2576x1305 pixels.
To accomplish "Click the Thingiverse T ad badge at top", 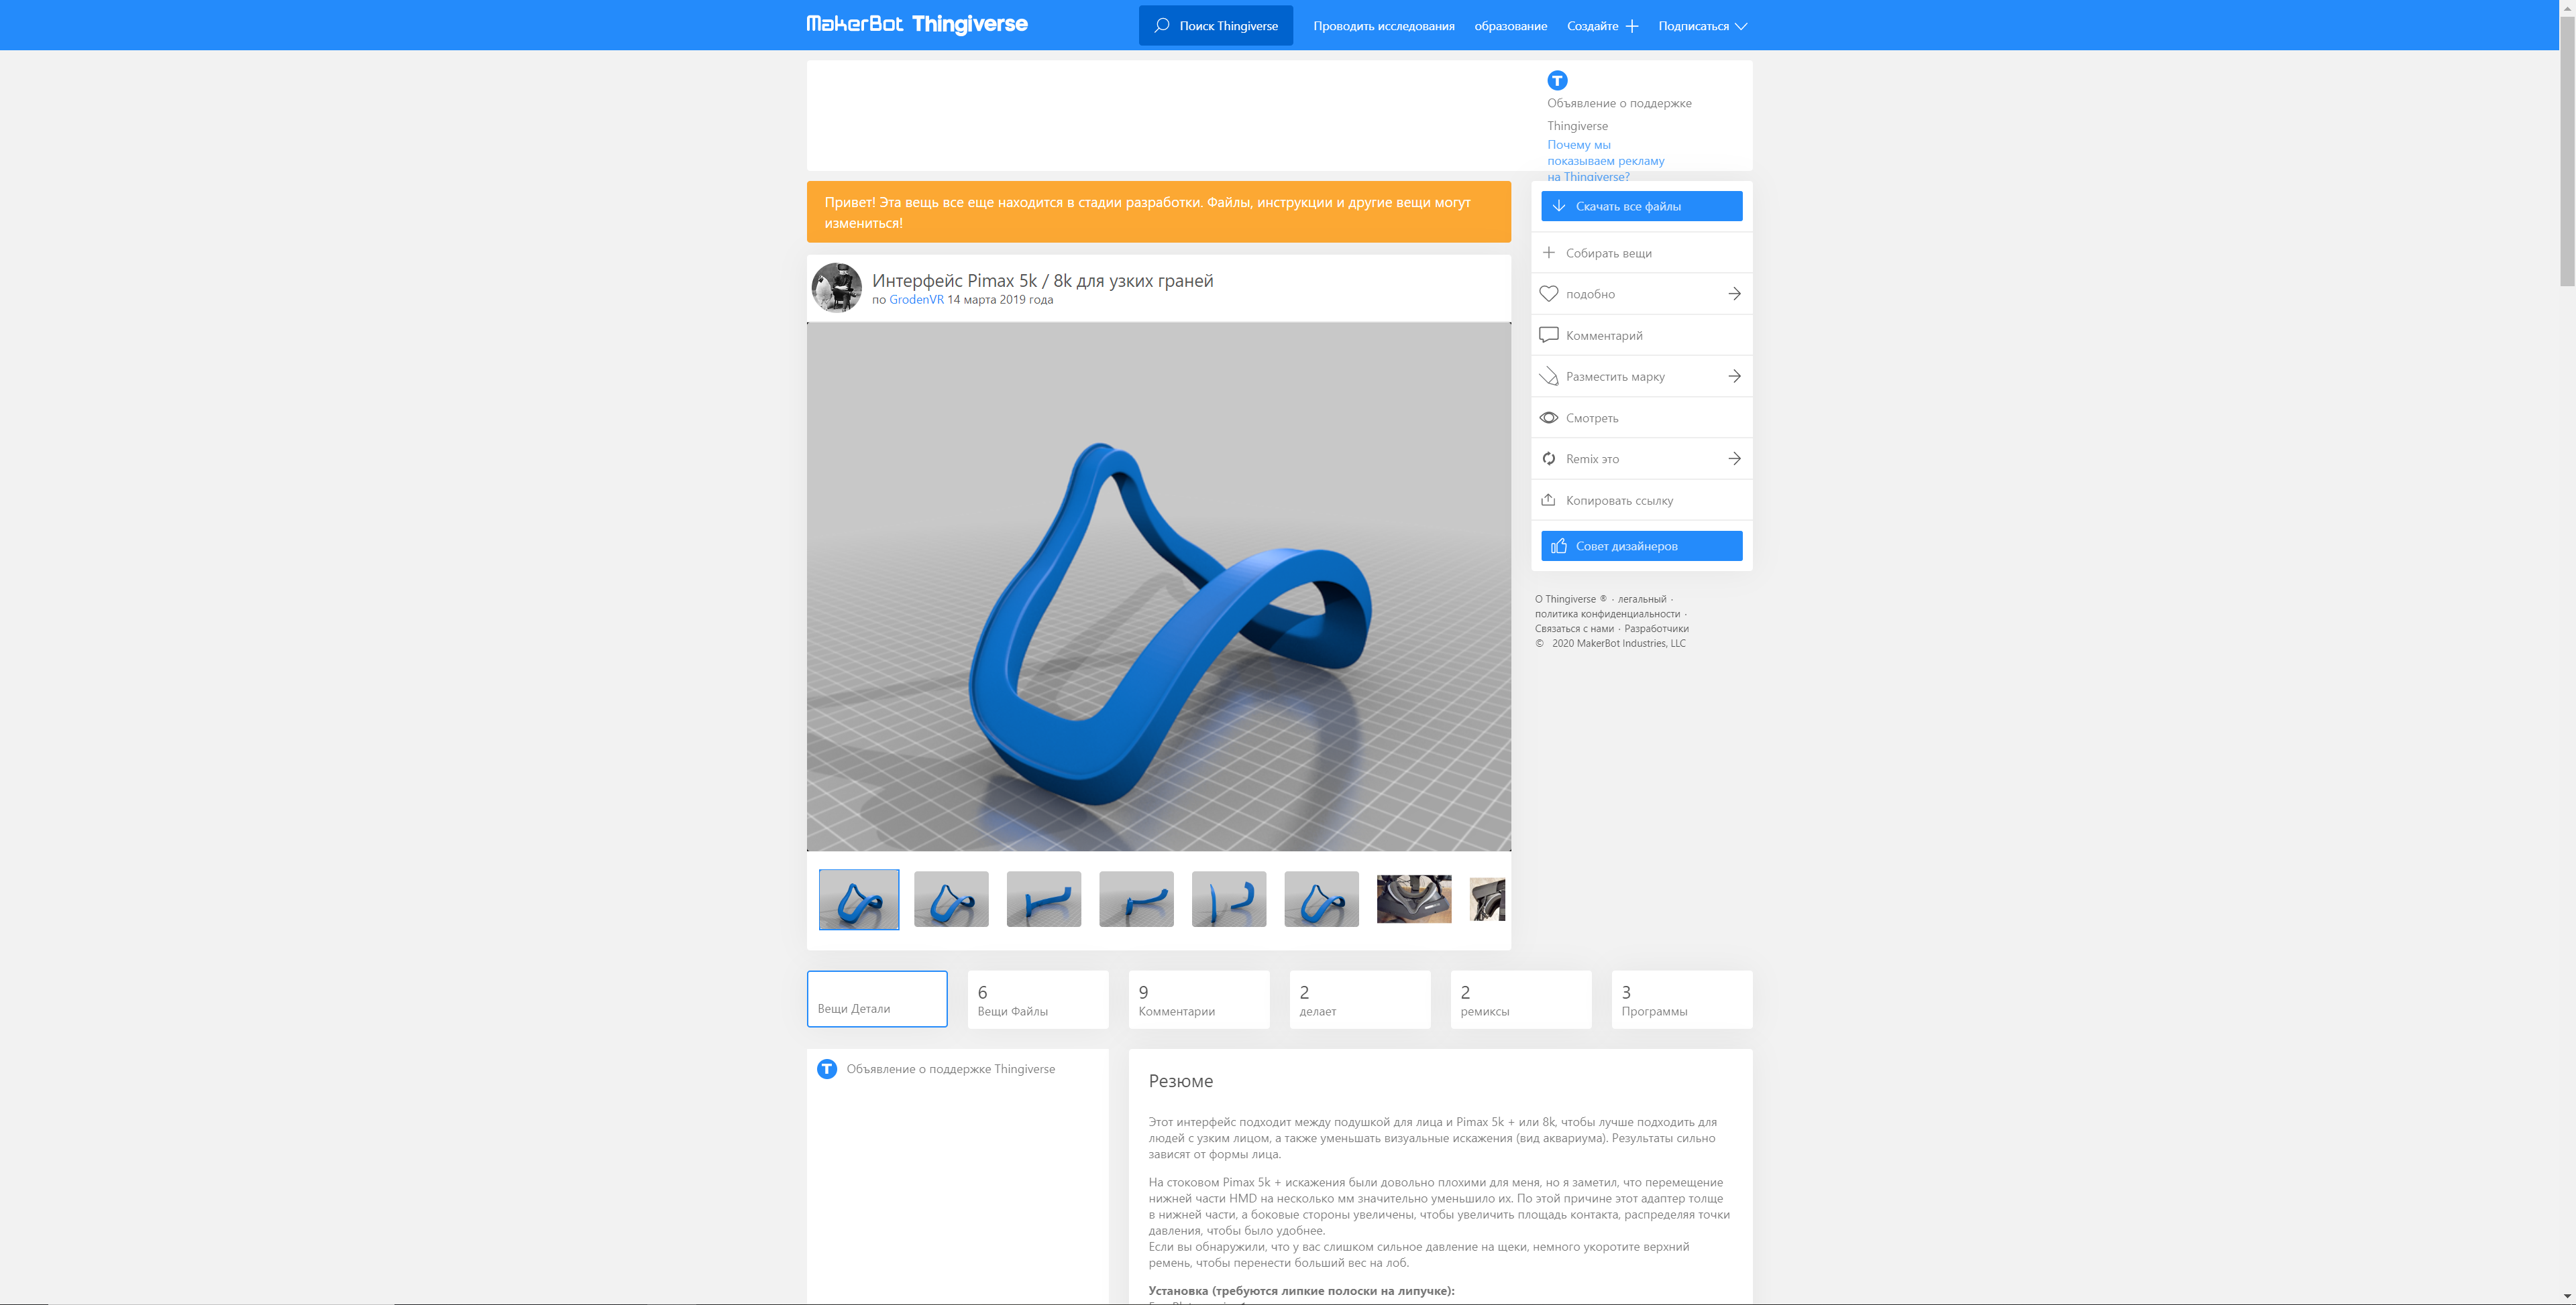I will click(1557, 80).
